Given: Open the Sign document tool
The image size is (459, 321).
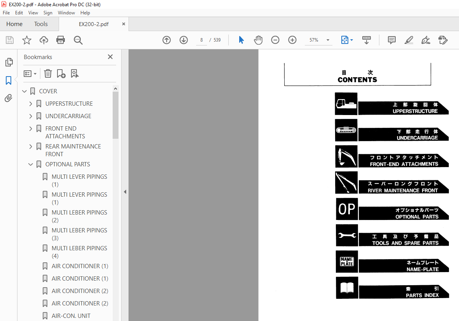Looking at the screenshot, I should click(x=426, y=40).
